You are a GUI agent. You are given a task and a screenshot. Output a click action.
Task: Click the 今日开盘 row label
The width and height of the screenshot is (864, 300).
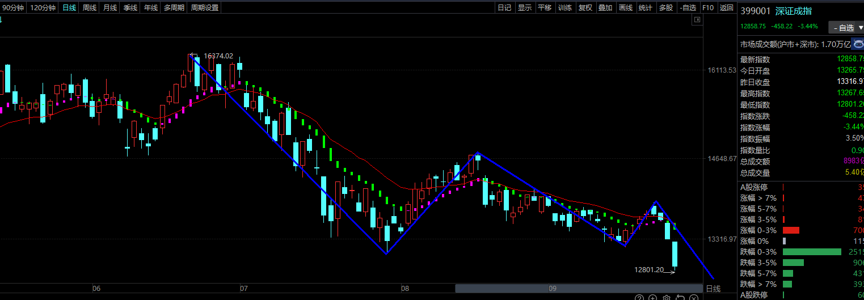tap(755, 71)
